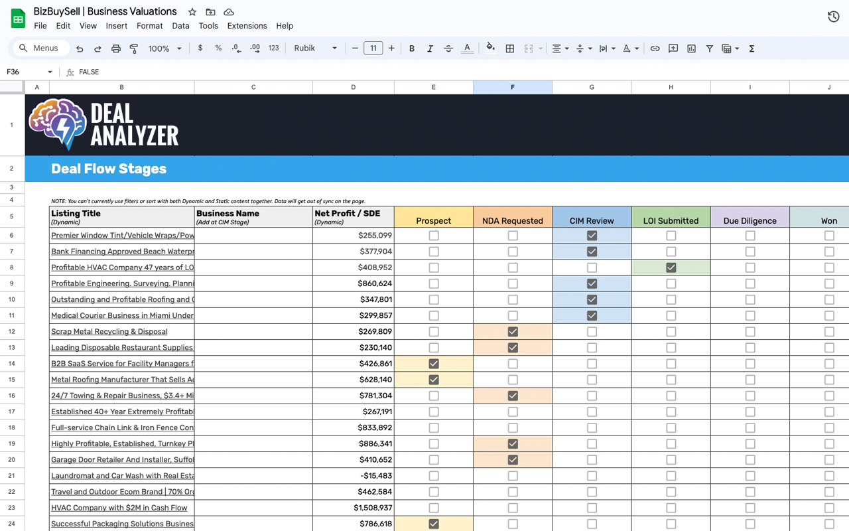Uncheck CIM Review for Medical Courier Business

click(x=592, y=315)
